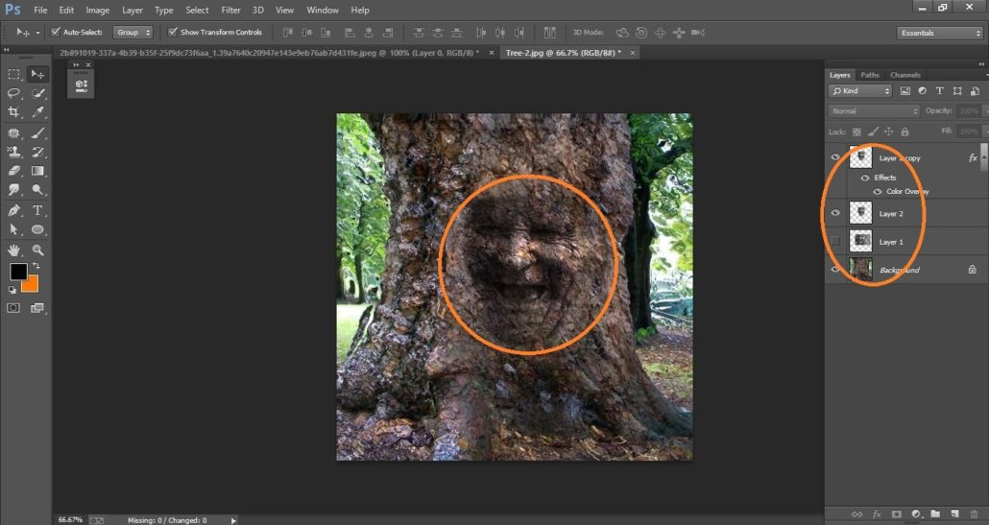Select Layer 1 thumbnail in Layers panel
The height and width of the screenshot is (525, 989).
pyautogui.click(x=860, y=241)
